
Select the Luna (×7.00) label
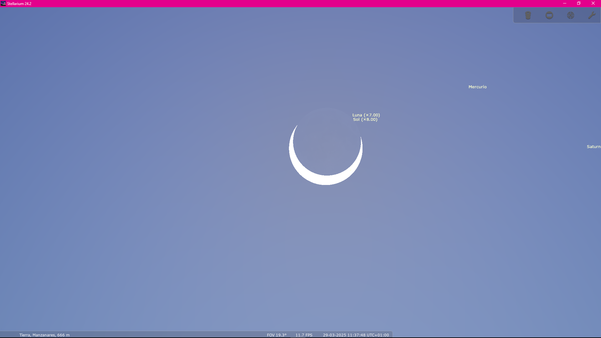[x=366, y=115]
